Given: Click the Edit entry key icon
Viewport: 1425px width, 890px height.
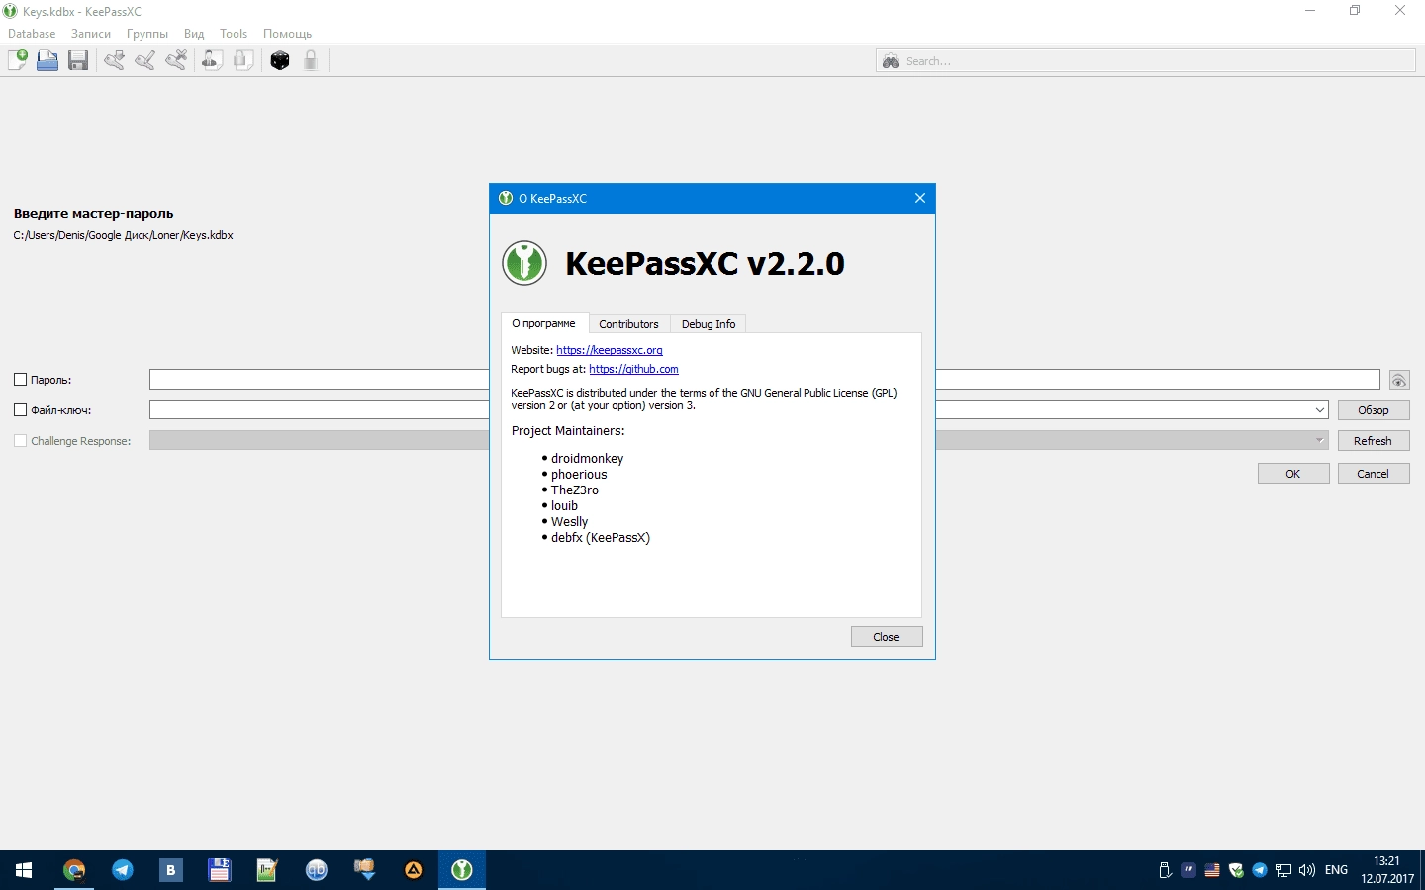Looking at the screenshot, I should pos(145,60).
